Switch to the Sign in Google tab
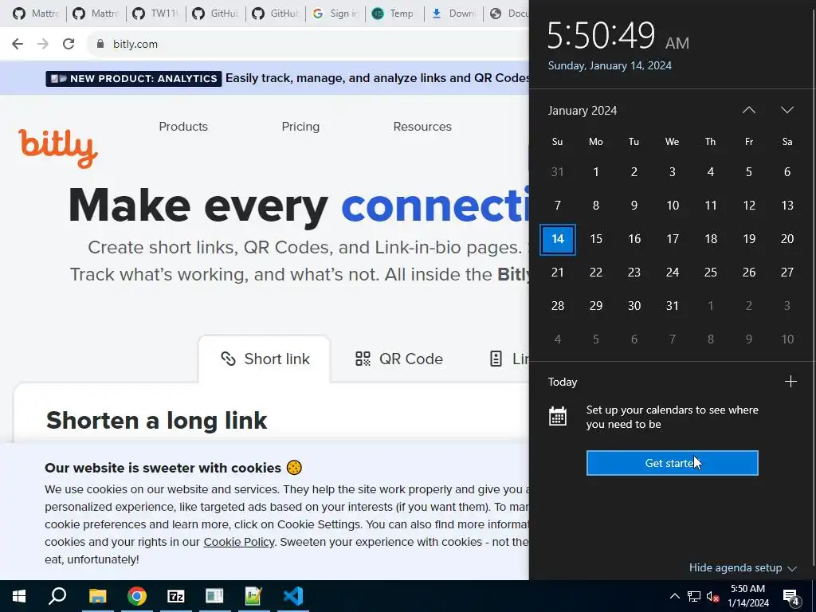 (335, 14)
